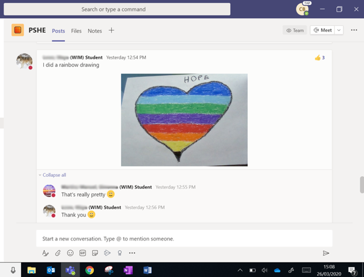Open avatar beside 'That's really pretty' reply
Image resolution: width=364 pixels, height=277 pixels.
click(x=49, y=191)
